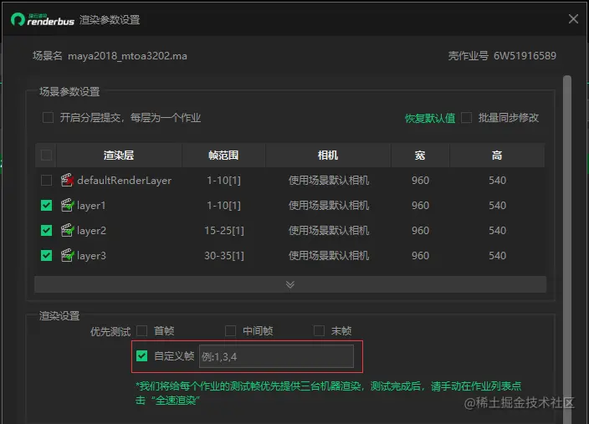
Task: Uncheck the layer2 row checkbox
Action: click(46, 231)
